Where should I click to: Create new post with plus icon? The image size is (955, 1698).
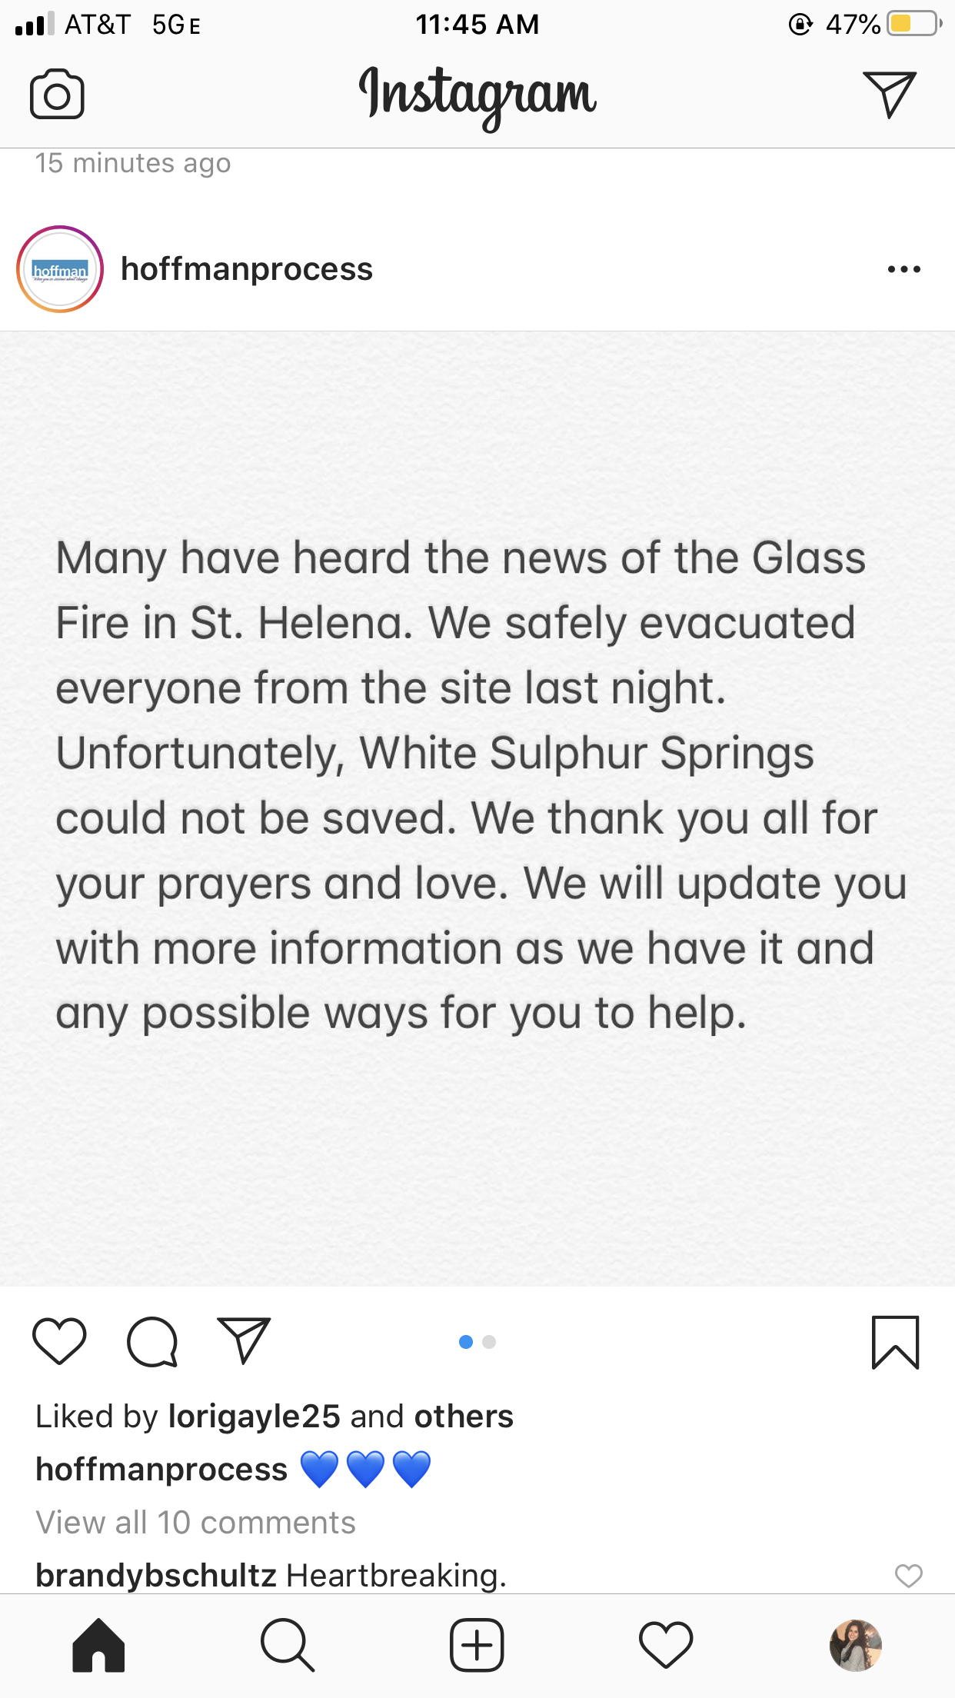(x=477, y=1646)
